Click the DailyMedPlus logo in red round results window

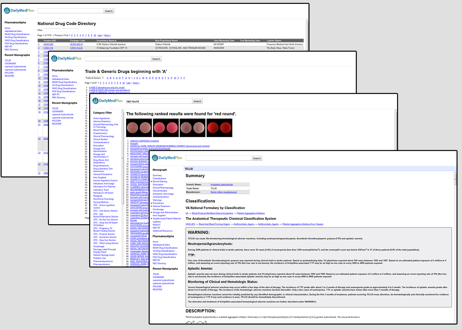(107, 101)
